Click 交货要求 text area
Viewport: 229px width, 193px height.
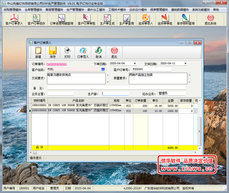tap(76, 79)
